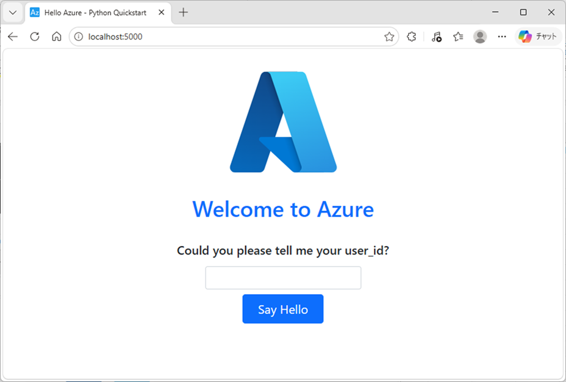
Task: Click the Welcome to Azure heading
Action: [282, 209]
